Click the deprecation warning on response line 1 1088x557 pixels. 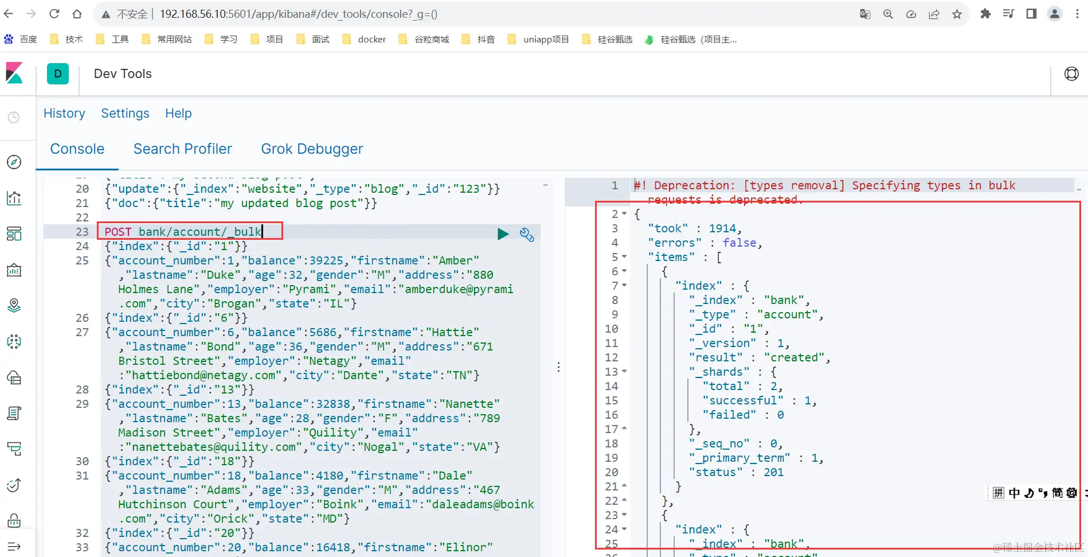(824, 192)
